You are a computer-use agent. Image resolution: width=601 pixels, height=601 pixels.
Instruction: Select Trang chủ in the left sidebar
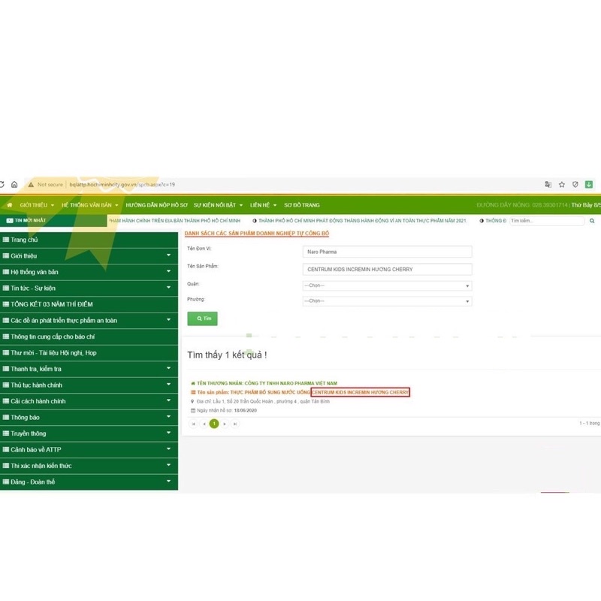(24, 240)
